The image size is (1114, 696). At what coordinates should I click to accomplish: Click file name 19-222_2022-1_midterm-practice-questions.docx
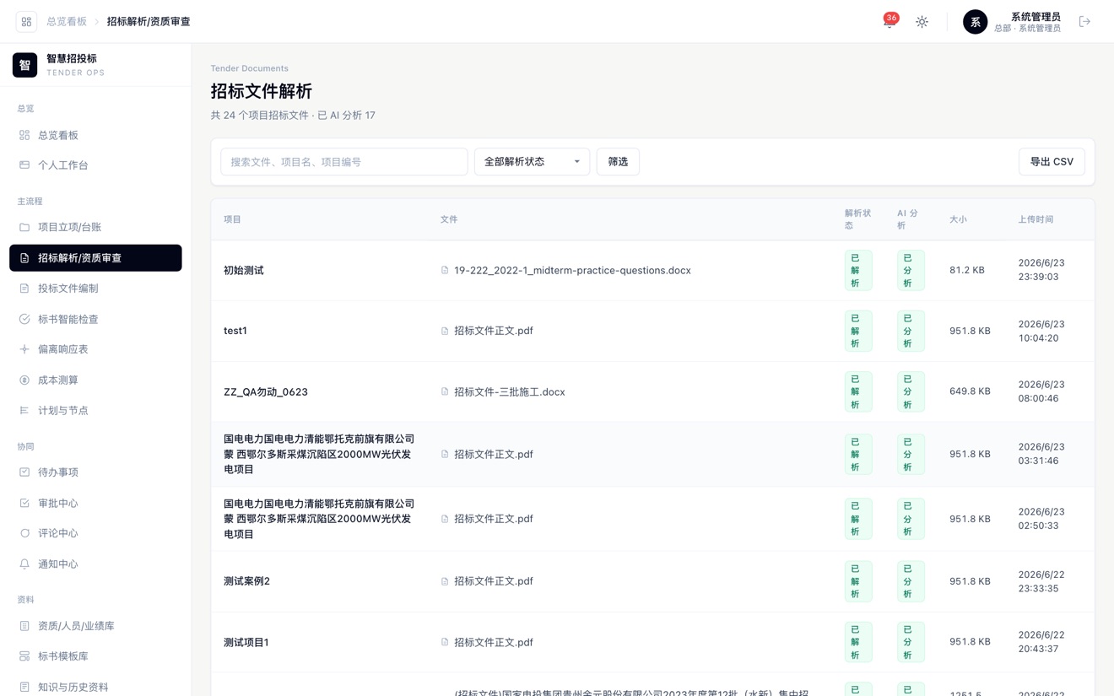(572, 271)
